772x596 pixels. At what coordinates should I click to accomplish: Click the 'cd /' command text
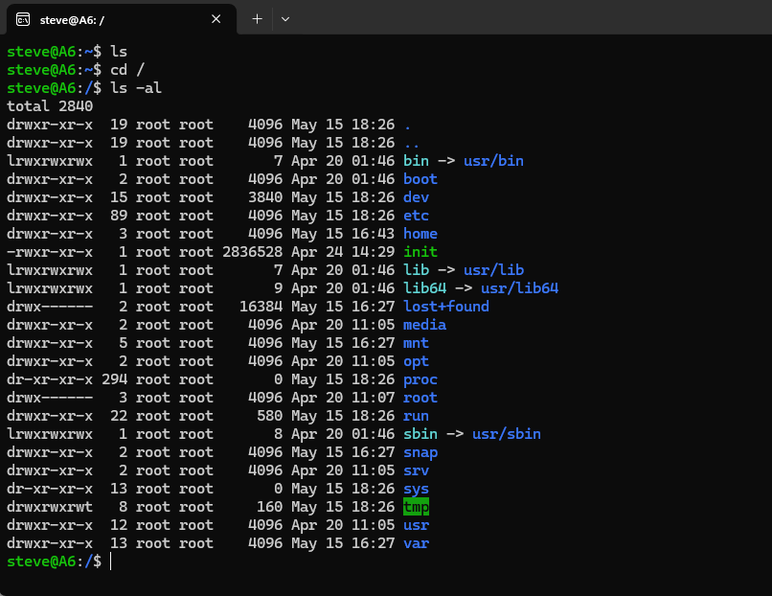click(x=127, y=70)
